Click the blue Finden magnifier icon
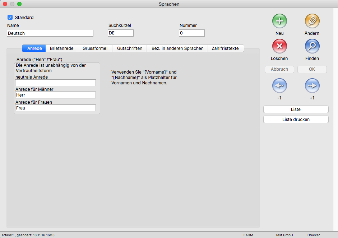This screenshot has width=338, height=238. coord(312,47)
